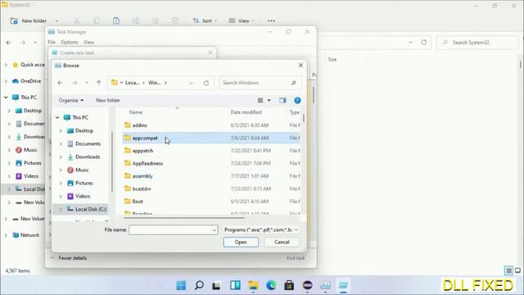Click the Paste icon in File Explorer toolbar
This screenshot has height=295, width=524.
point(116,20)
